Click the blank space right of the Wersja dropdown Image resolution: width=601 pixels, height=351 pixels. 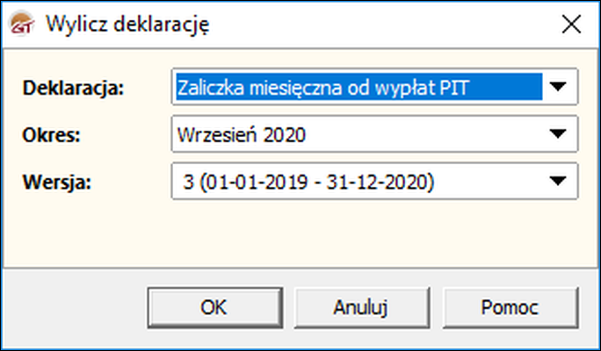coord(587,182)
